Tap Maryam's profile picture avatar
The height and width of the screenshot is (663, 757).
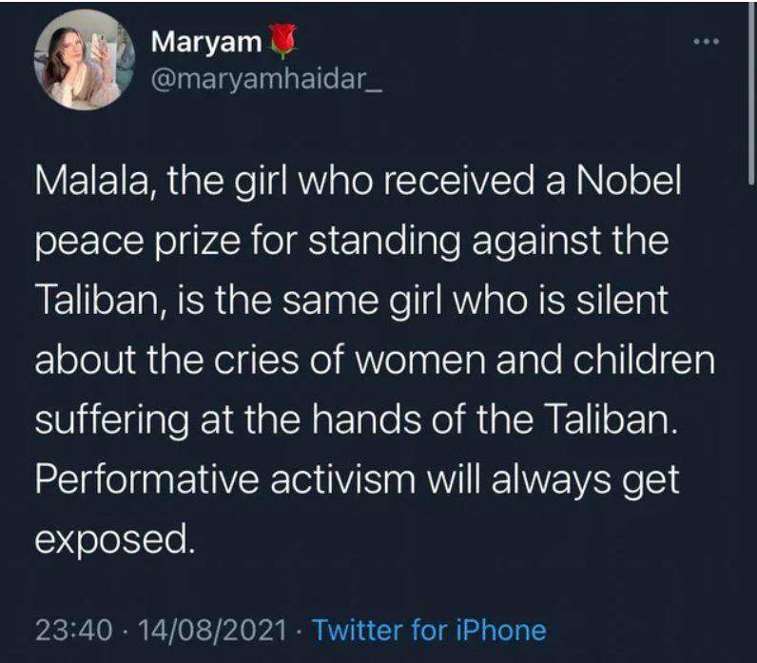(85, 60)
